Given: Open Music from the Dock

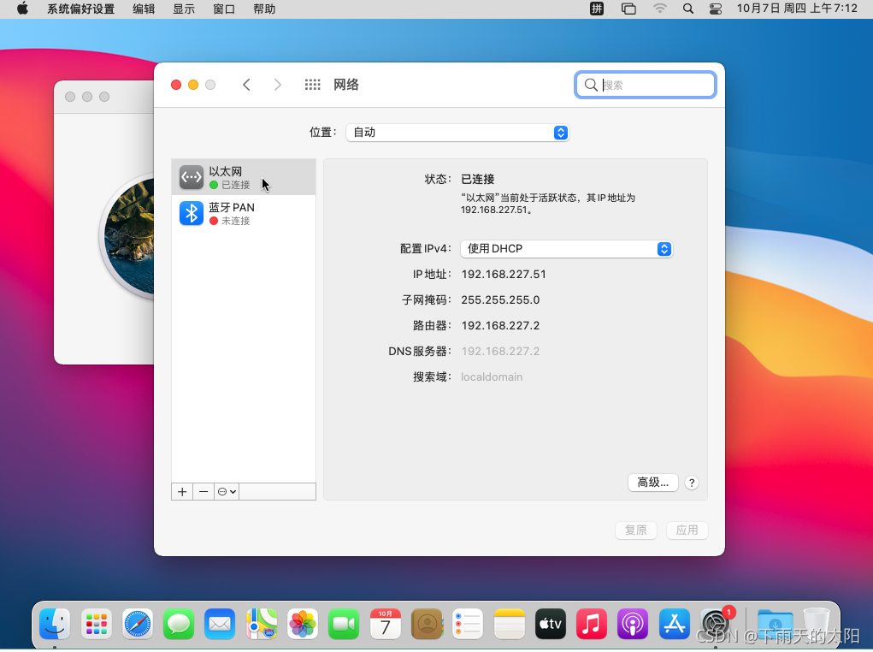Looking at the screenshot, I should pyautogui.click(x=592, y=624).
